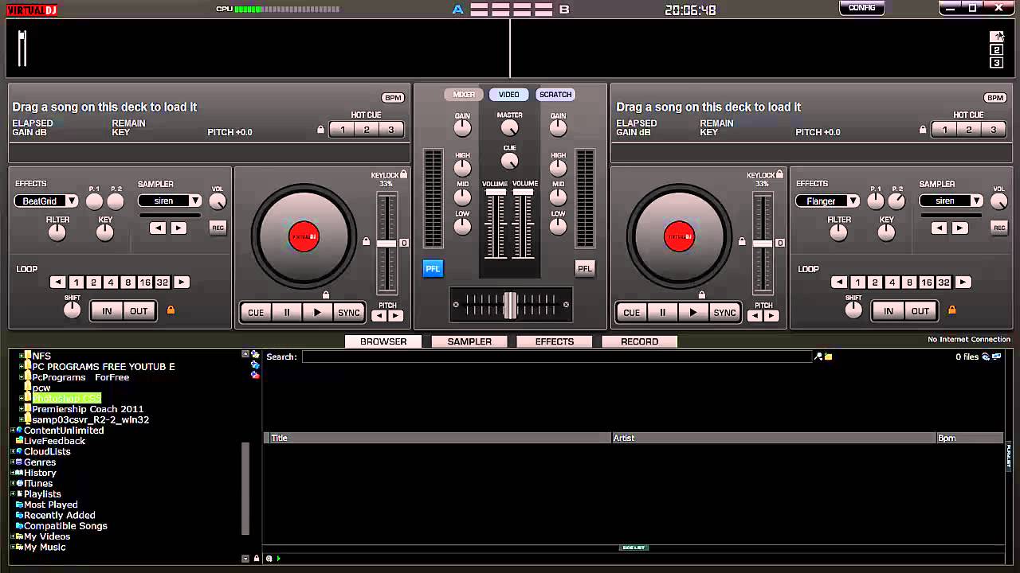Image resolution: width=1020 pixels, height=573 pixels.
Task: Set loop IN point on left deck
Action: (107, 311)
